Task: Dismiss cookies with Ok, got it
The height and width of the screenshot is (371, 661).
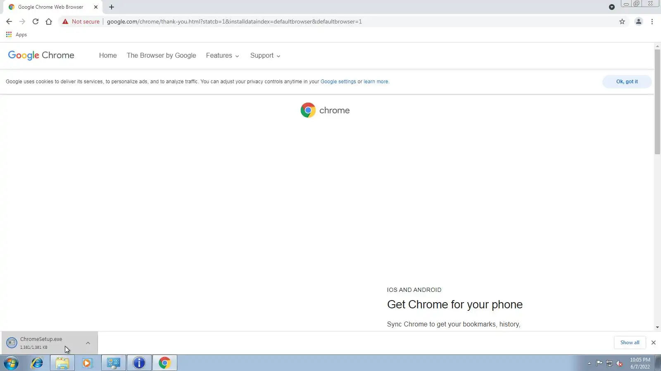Action: pos(627,82)
